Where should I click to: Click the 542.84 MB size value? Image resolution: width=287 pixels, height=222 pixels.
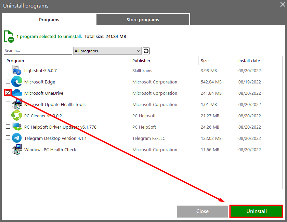[x=211, y=82]
